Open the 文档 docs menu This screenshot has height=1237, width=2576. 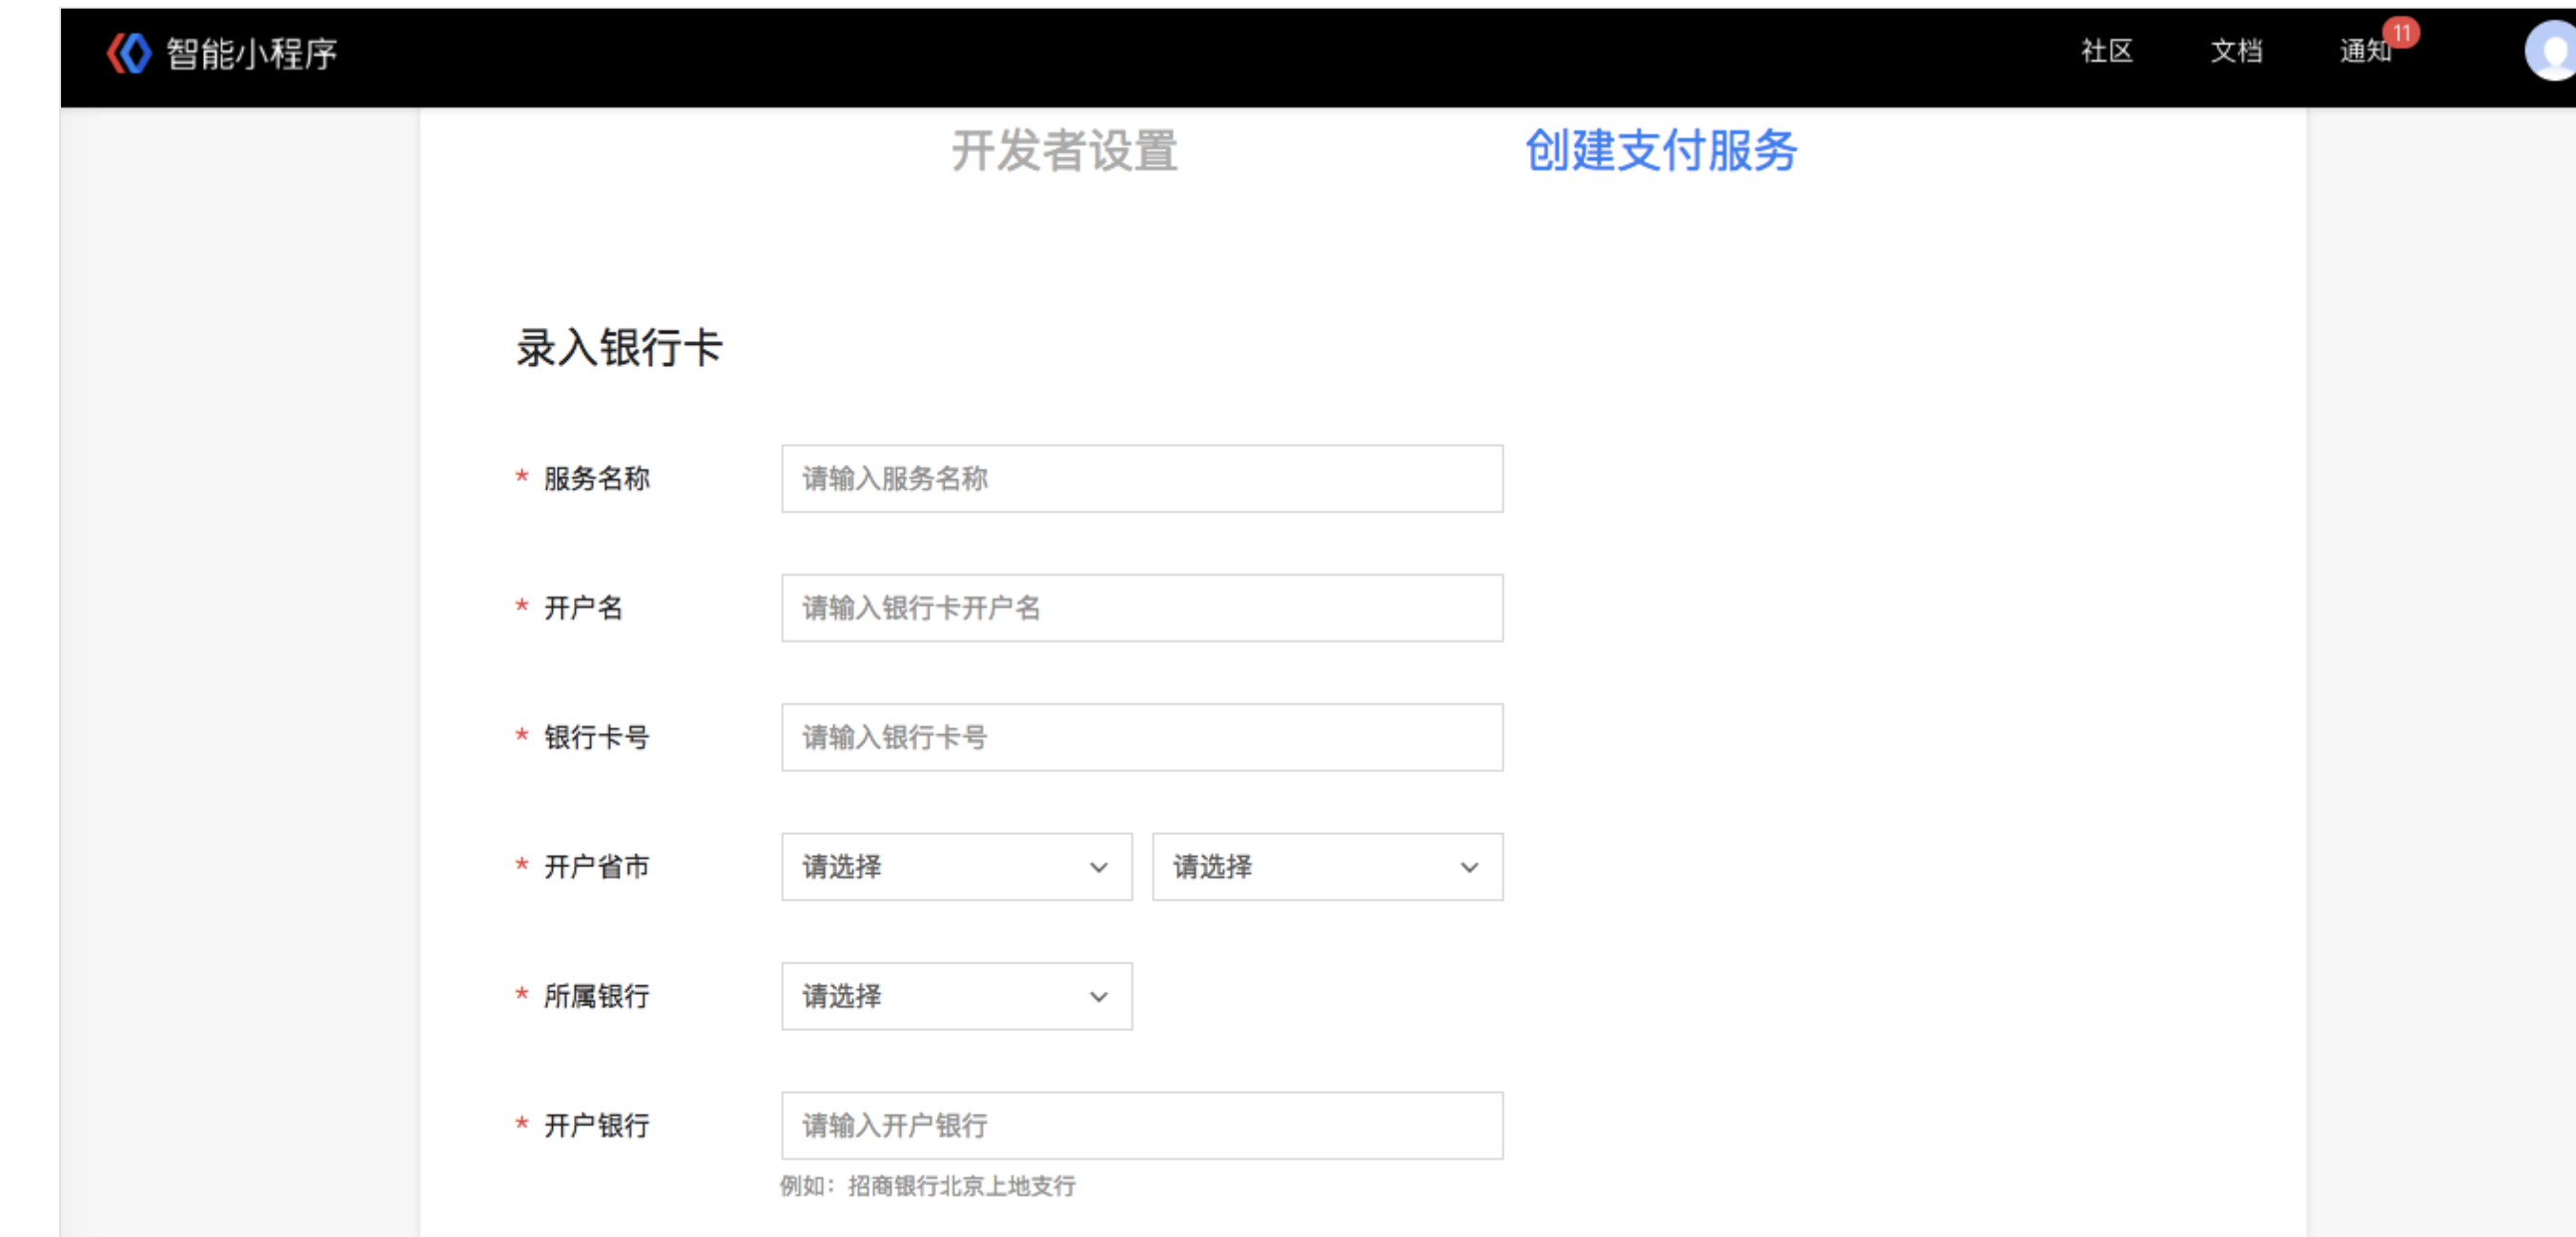coord(2236,51)
